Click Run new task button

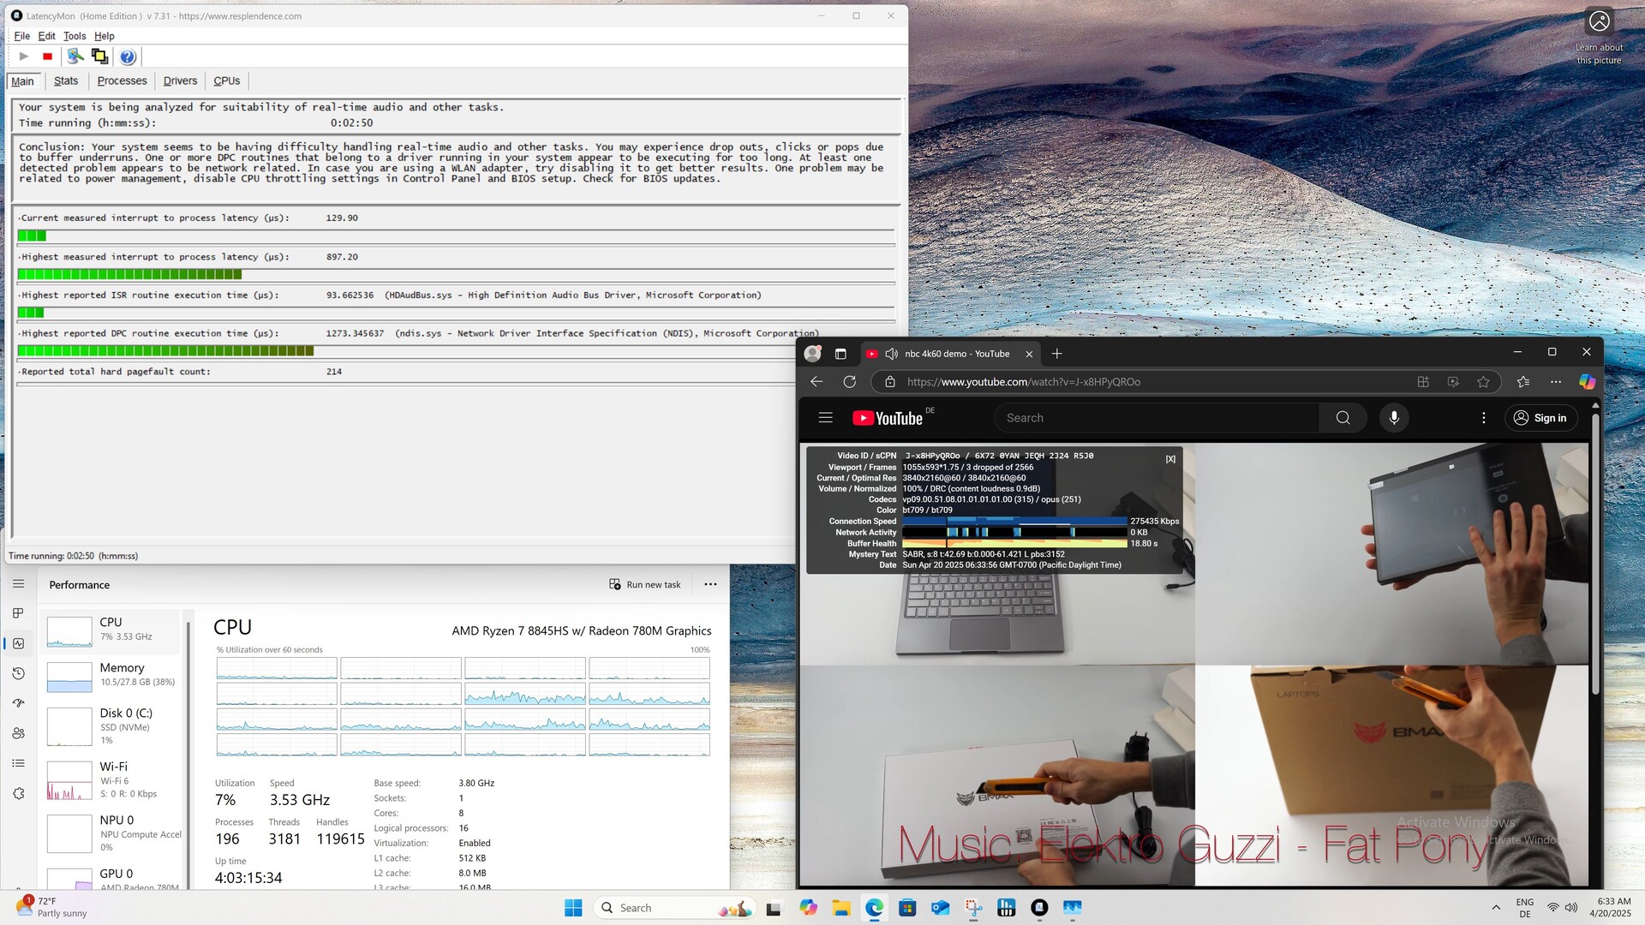(644, 584)
